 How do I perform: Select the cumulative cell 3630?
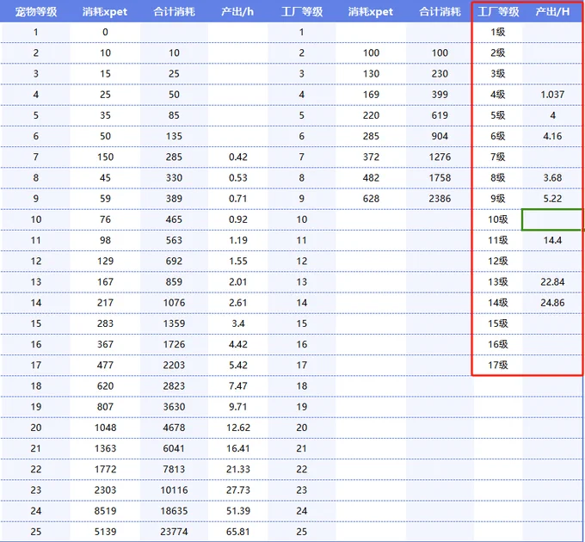point(175,407)
